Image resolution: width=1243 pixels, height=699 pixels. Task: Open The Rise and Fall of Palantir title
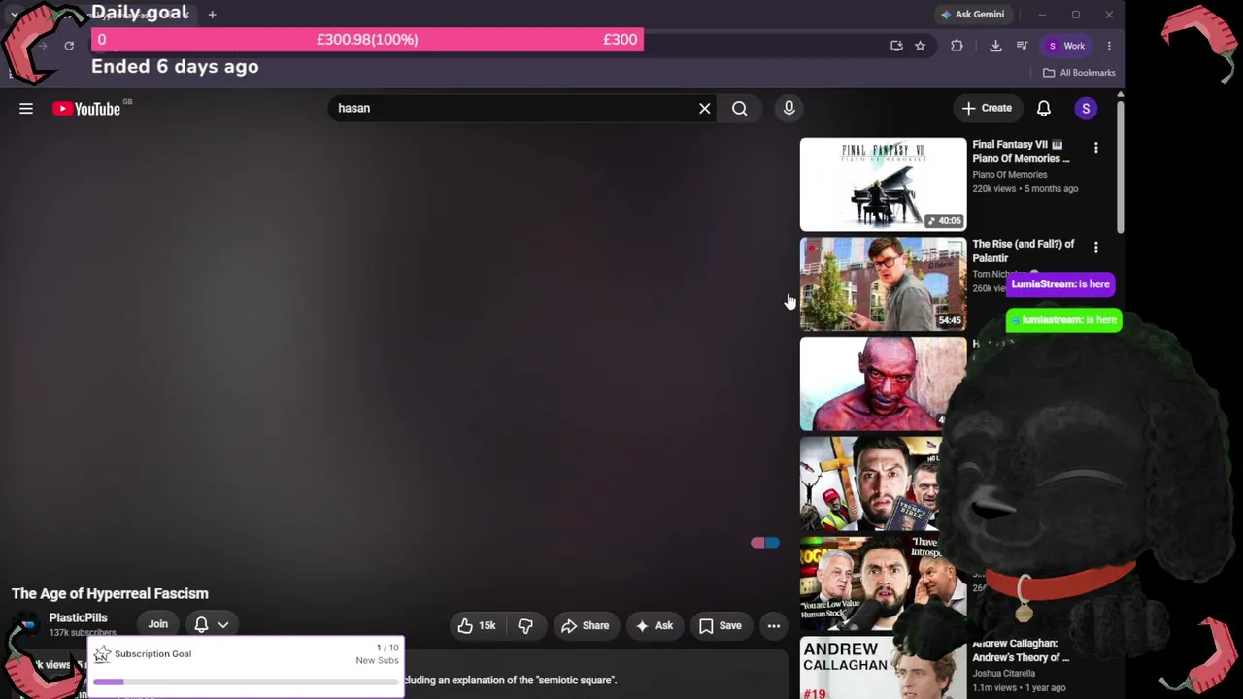pos(1024,250)
